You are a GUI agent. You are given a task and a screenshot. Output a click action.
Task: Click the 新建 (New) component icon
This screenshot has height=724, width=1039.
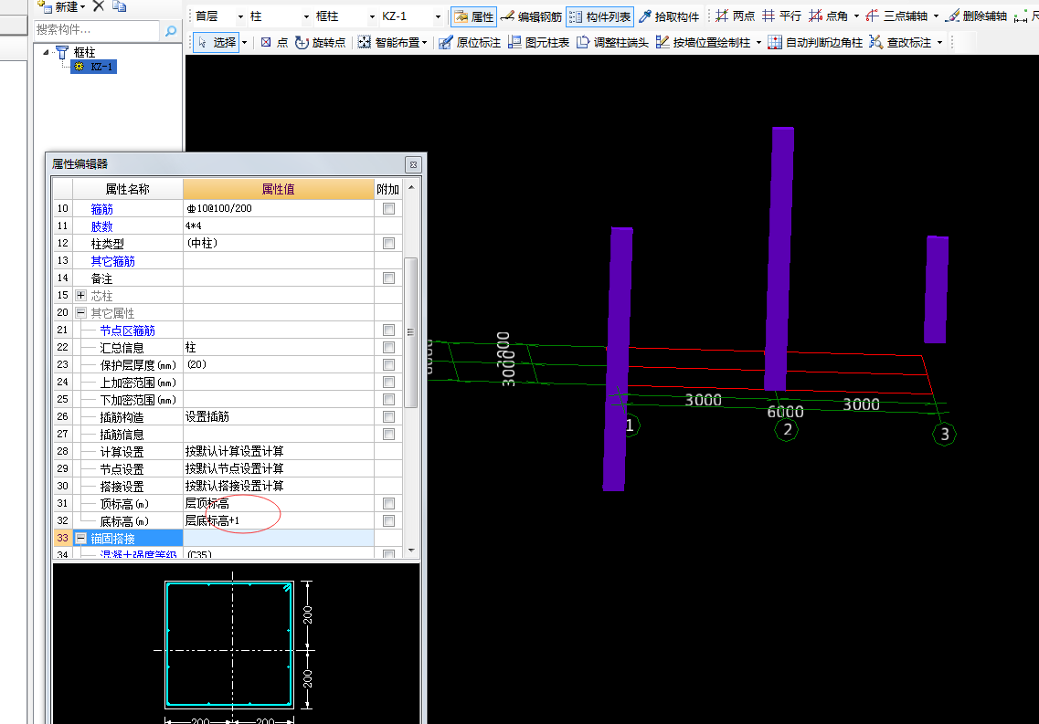45,6
